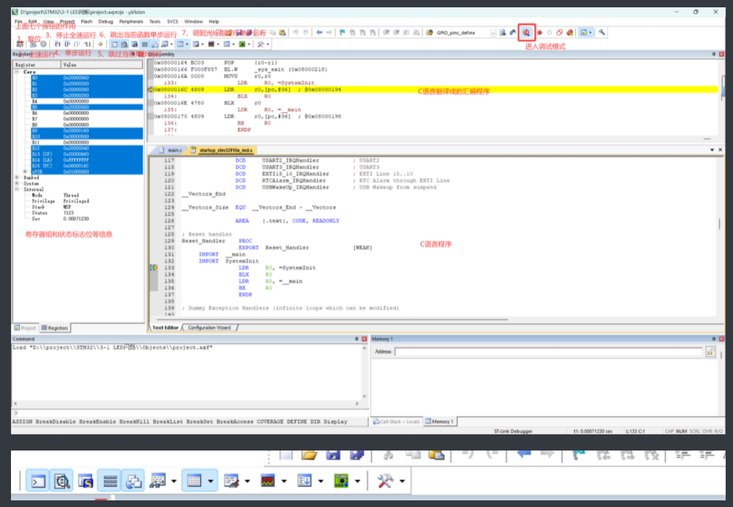733x507 pixels.
Task: Collapse the Core register group
Action: [x=17, y=72]
